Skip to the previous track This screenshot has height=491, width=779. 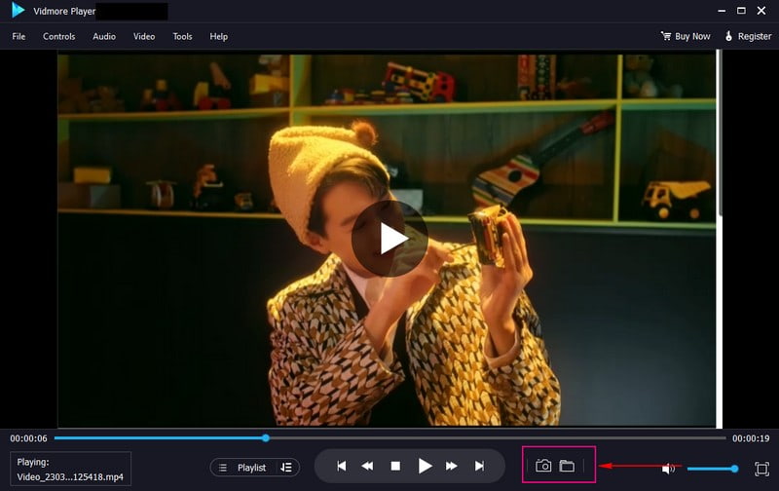(x=342, y=467)
